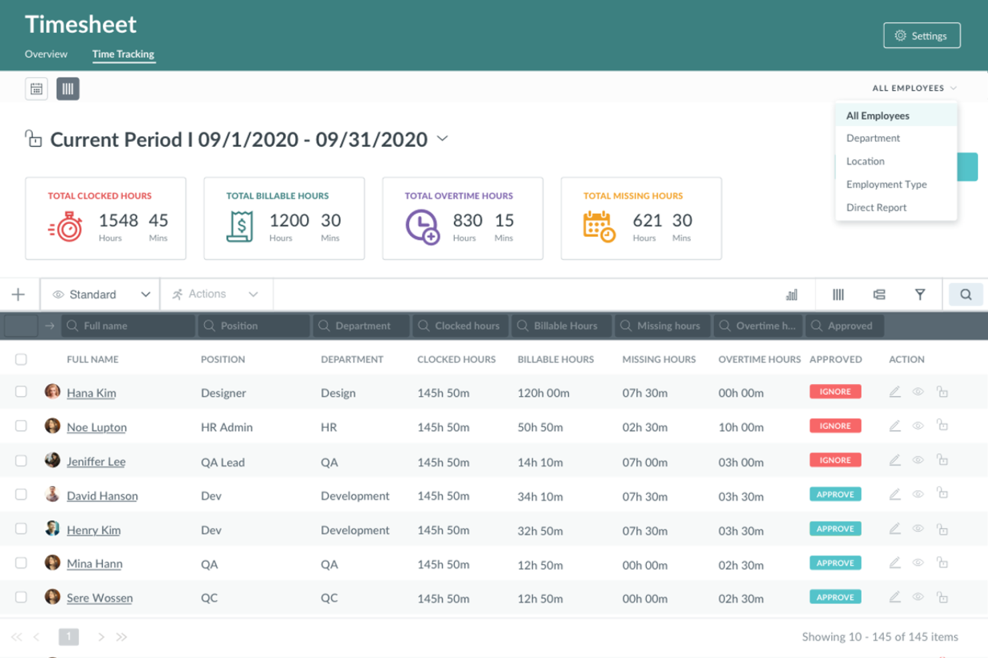
Task: Click the Approve button for Sere Wossen
Action: click(835, 597)
